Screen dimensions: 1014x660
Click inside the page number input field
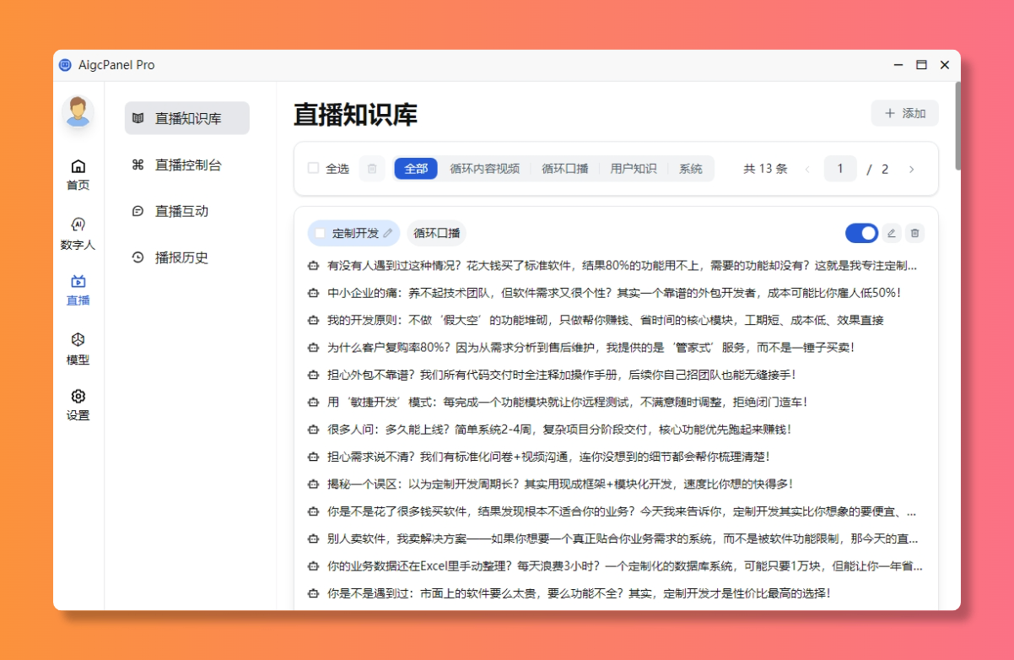(x=840, y=169)
